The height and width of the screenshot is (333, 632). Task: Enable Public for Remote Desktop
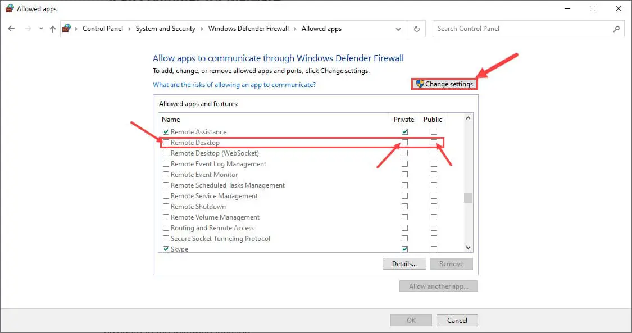click(434, 143)
